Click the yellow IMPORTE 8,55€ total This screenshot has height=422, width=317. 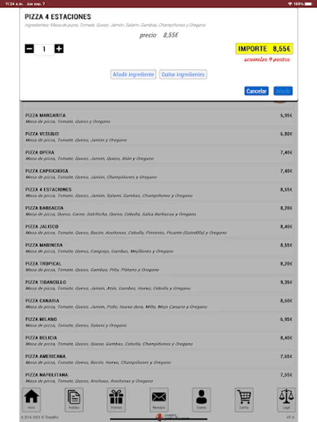coord(263,48)
